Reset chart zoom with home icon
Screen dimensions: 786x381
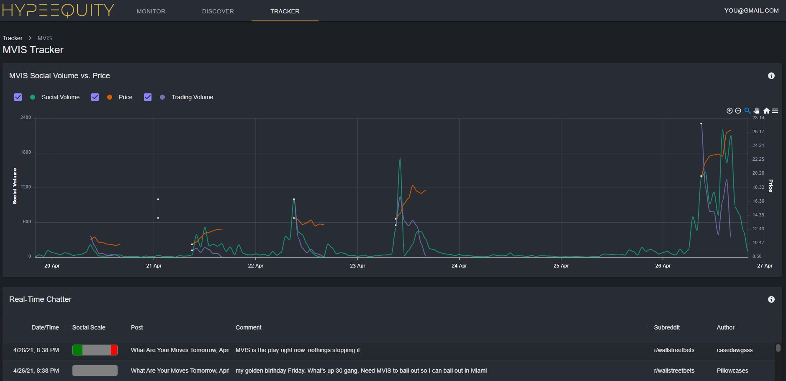click(766, 111)
